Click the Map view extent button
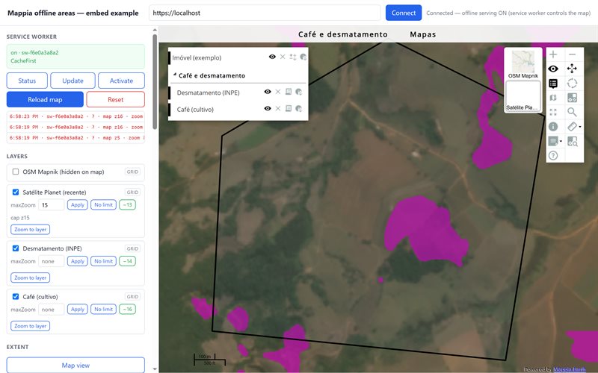This screenshot has height=373, width=598. click(x=75, y=365)
